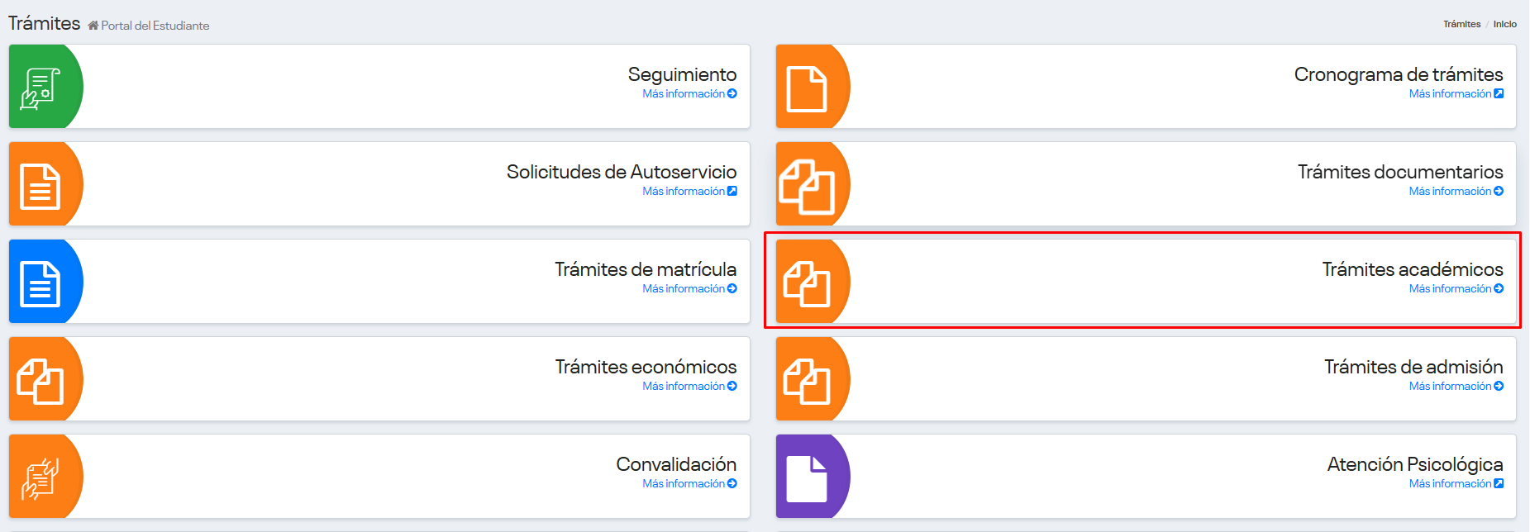
Task: Open Más información under Atención Psicológica
Action: [1455, 484]
